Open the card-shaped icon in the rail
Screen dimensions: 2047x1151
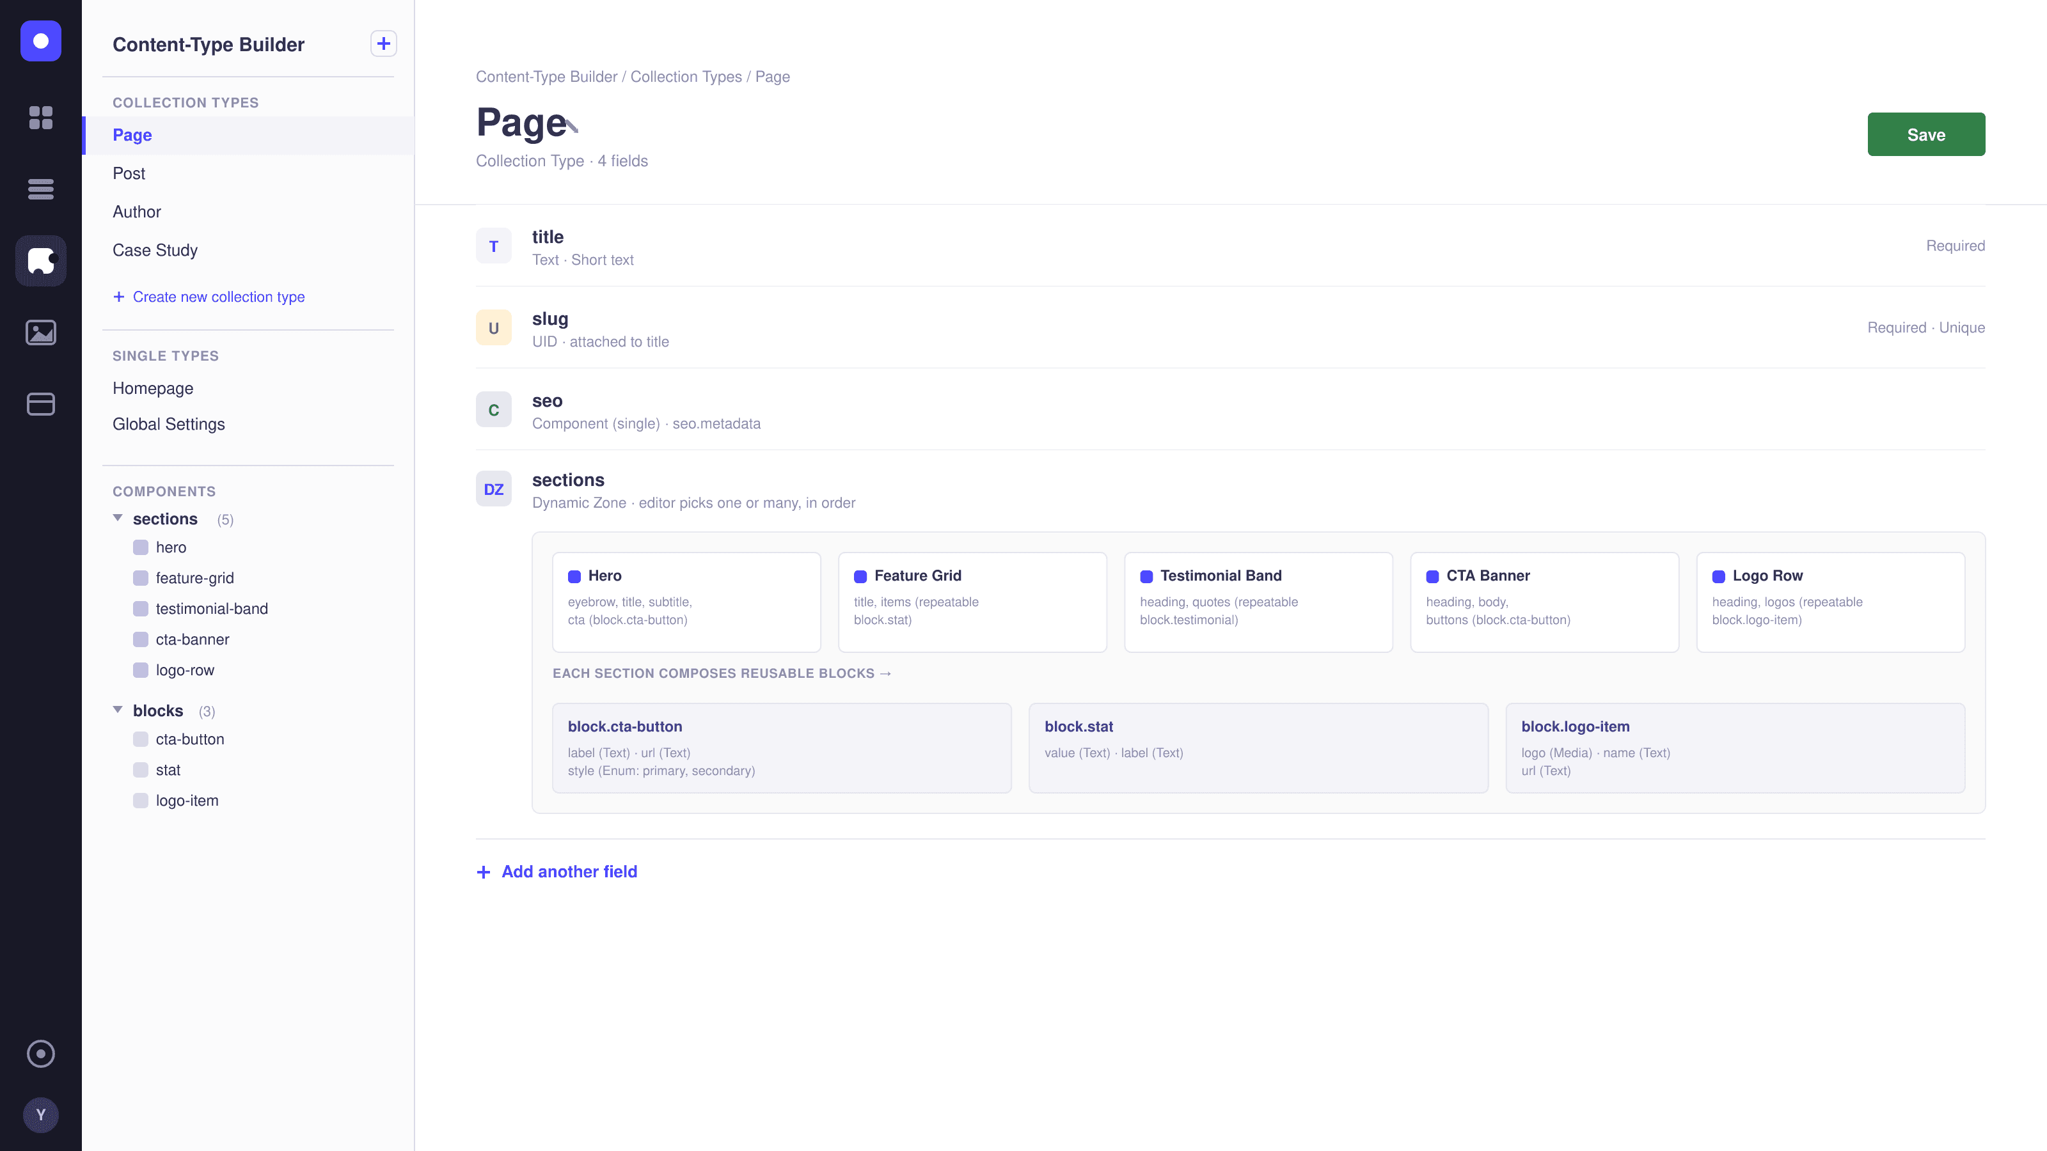point(40,403)
